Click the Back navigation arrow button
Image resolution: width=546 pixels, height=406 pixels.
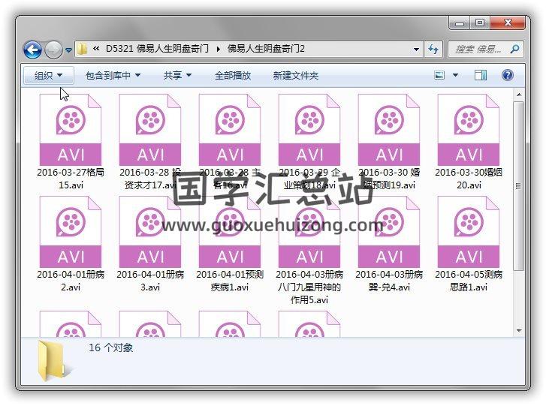32,50
